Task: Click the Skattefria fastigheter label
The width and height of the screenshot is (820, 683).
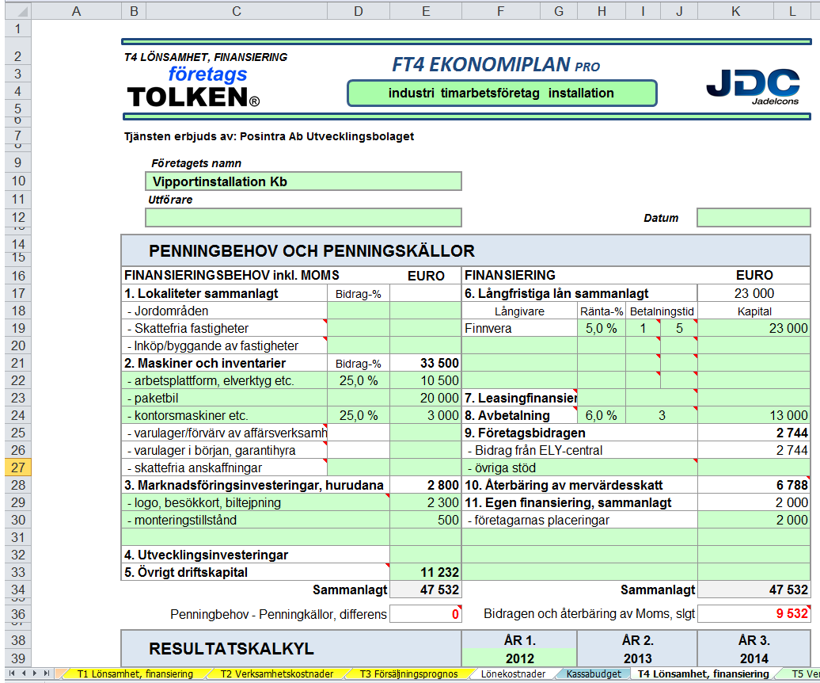Action: pyautogui.click(x=224, y=328)
